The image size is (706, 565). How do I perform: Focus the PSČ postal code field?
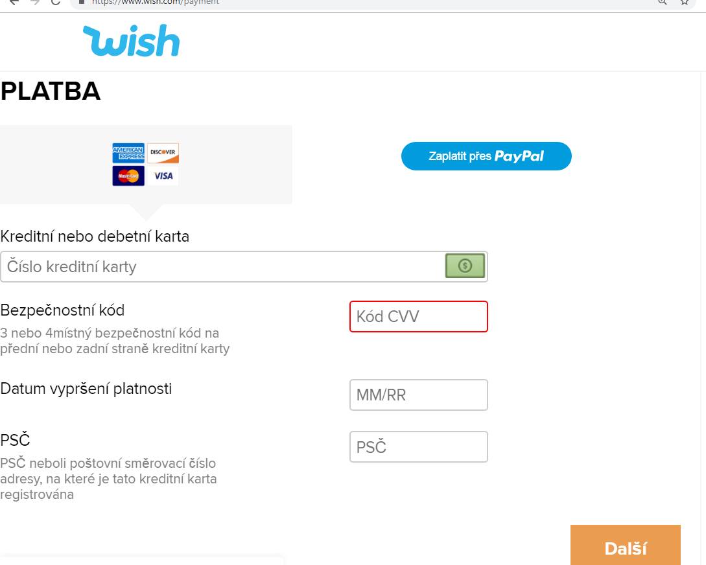(x=419, y=446)
